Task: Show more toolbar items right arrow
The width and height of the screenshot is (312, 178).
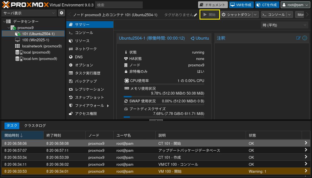Action: click(308, 15)
